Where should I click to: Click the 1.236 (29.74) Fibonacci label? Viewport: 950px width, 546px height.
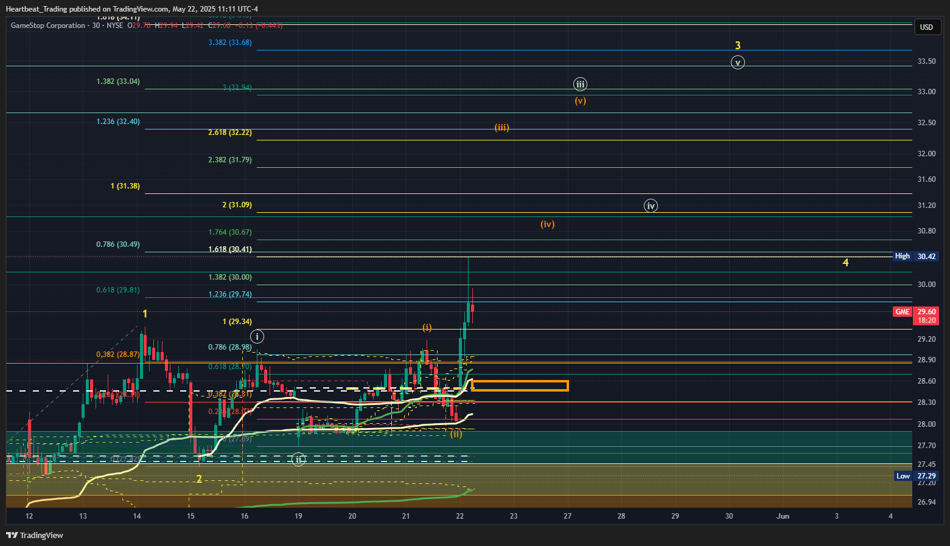tap(230, 294)
